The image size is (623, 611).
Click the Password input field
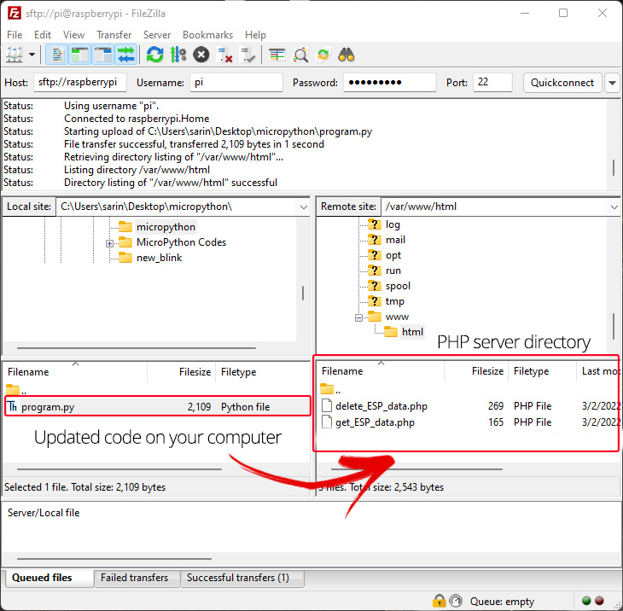click(x=390, y=82)
